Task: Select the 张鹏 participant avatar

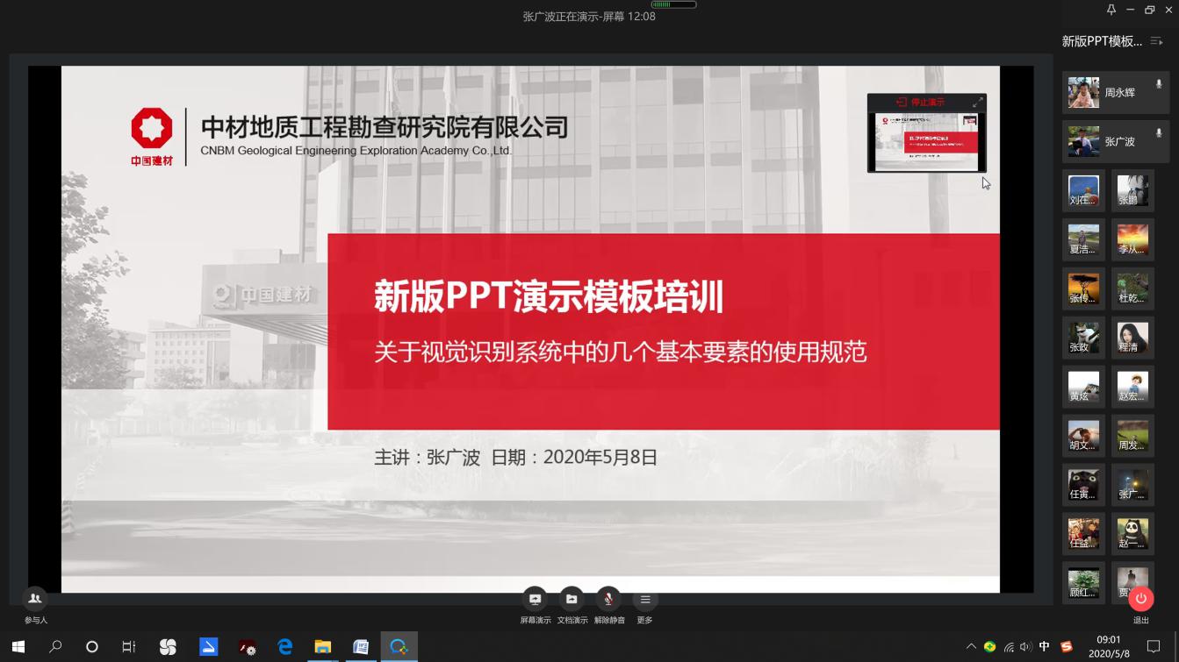Action: tap(1132, 190)
